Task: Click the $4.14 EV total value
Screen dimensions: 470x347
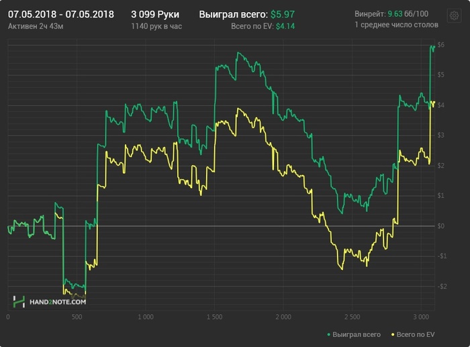Action: pyautogui.click(x=285, y=26)
